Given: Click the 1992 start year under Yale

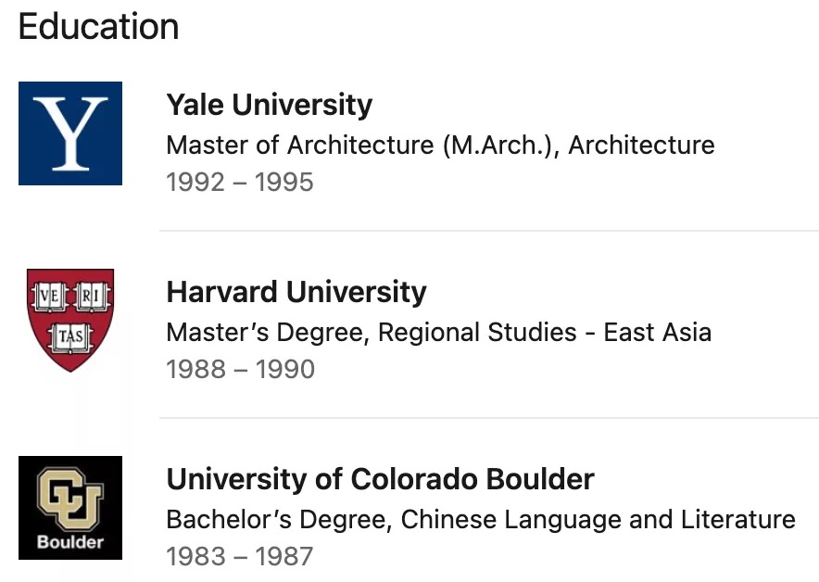Looking at the screenshot, I should click(x=197, y=183).
